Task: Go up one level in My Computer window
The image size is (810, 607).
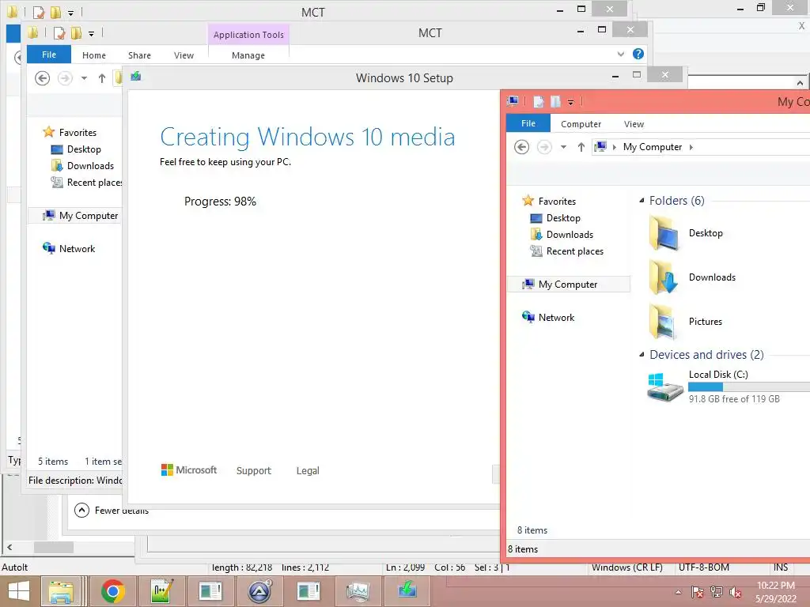Action: (581, 147)
